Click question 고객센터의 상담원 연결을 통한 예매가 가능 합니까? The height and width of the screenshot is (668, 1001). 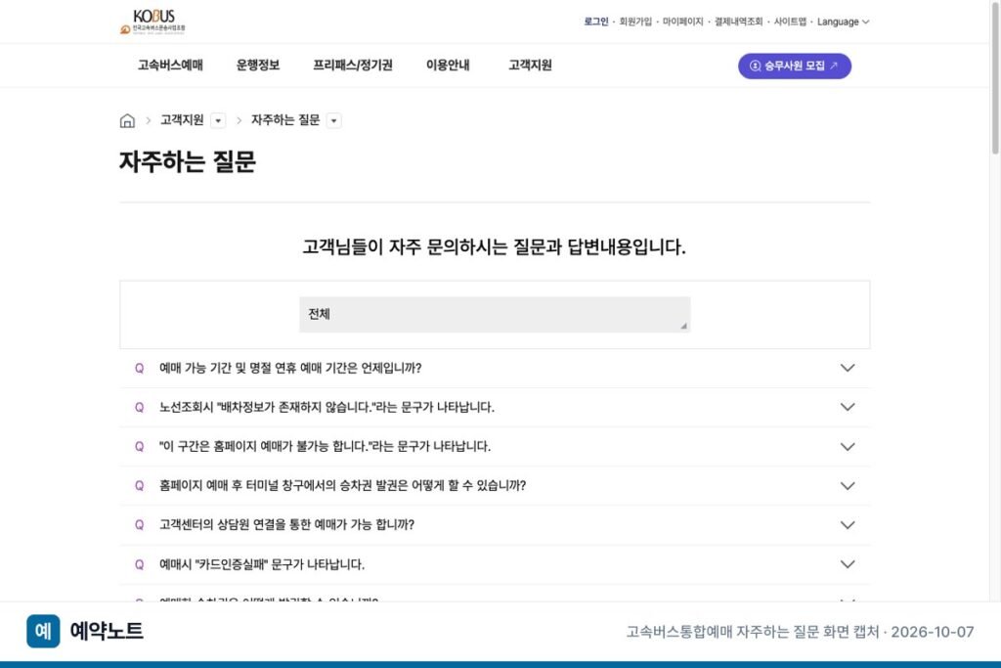coord(286,525)
